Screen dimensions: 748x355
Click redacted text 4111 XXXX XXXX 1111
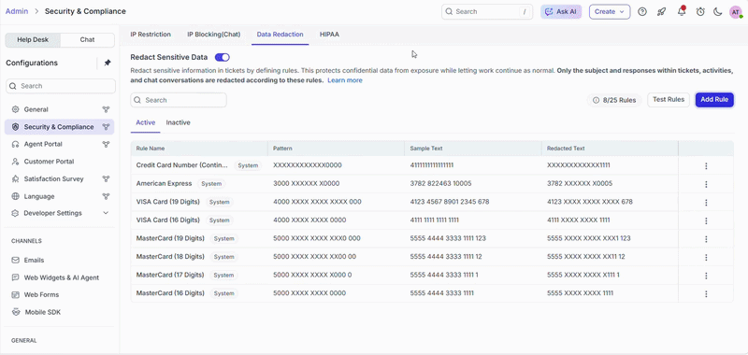(578, 220)
